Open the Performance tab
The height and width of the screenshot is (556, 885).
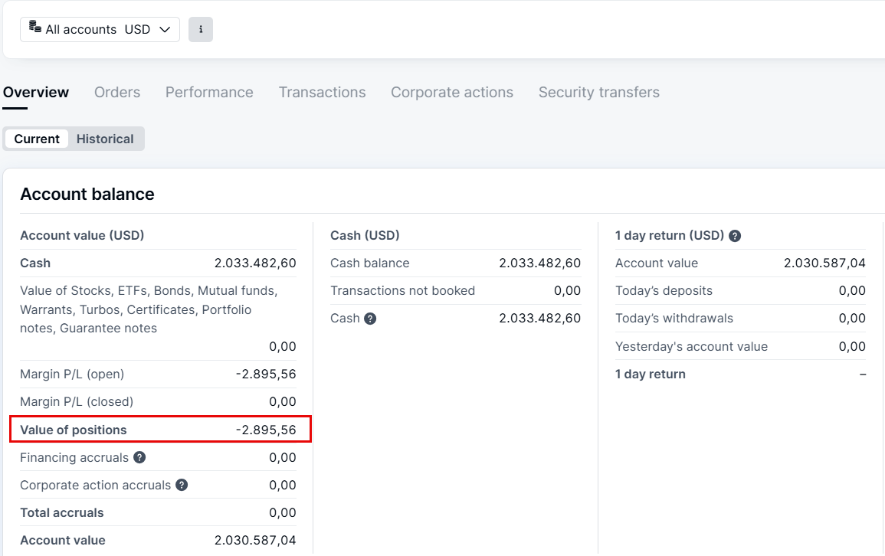pyautogui.click(x=209, y=92)
